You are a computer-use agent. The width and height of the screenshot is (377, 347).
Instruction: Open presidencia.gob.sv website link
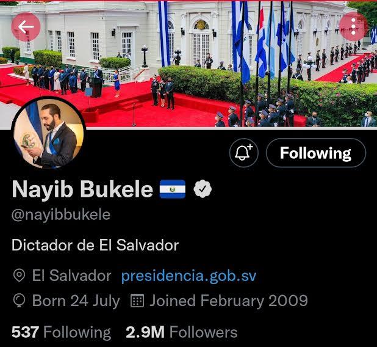[188, 276]
